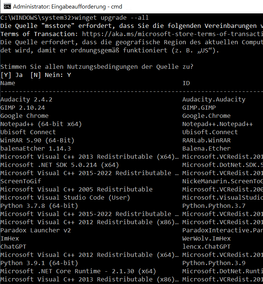Screen dimensions: 263x284
Task: Click the Ubisoft.Connect ID text
Action: click(210, 132)
